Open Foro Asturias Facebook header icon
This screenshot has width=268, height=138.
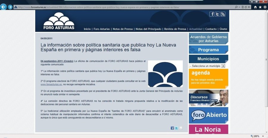pyautogui.click(x=212, y=14)
